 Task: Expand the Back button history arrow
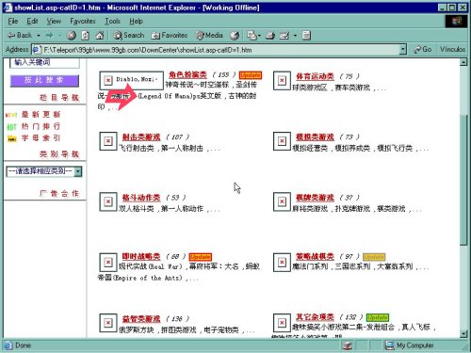39,36
